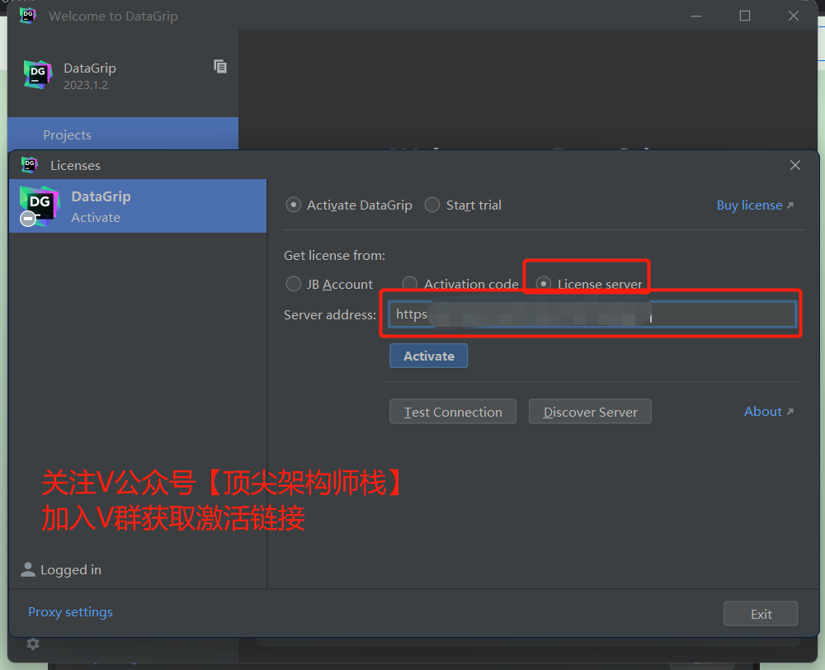Maximize the Welcome to DataGrip window
Image resolution: width=825 pixels, height=670 pixels.
(744, 17)
